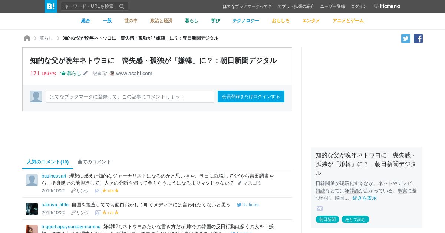Screen dimensions: 445x233
Task: Open triggerhappysundaymorning user profile link
Action: tap(71, 226)
